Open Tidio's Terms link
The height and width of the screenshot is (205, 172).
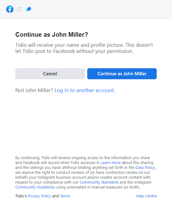pos(65,196)
